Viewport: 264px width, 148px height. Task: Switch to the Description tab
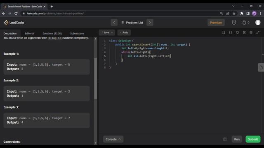point(10,33)
